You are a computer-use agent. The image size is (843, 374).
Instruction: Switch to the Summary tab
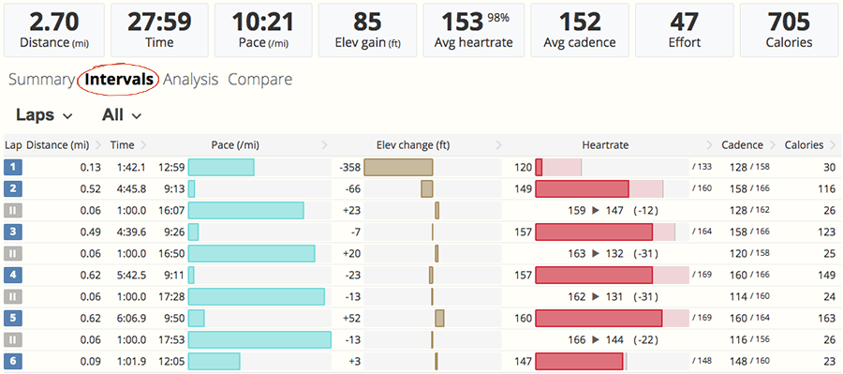pos(41,80)
